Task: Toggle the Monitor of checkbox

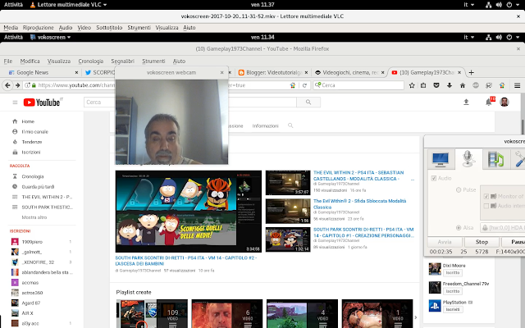Action: [x=486, y=196]
